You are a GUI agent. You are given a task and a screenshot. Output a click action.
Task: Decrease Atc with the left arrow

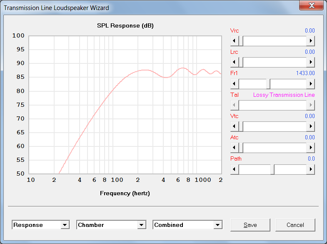click(235, 148)
